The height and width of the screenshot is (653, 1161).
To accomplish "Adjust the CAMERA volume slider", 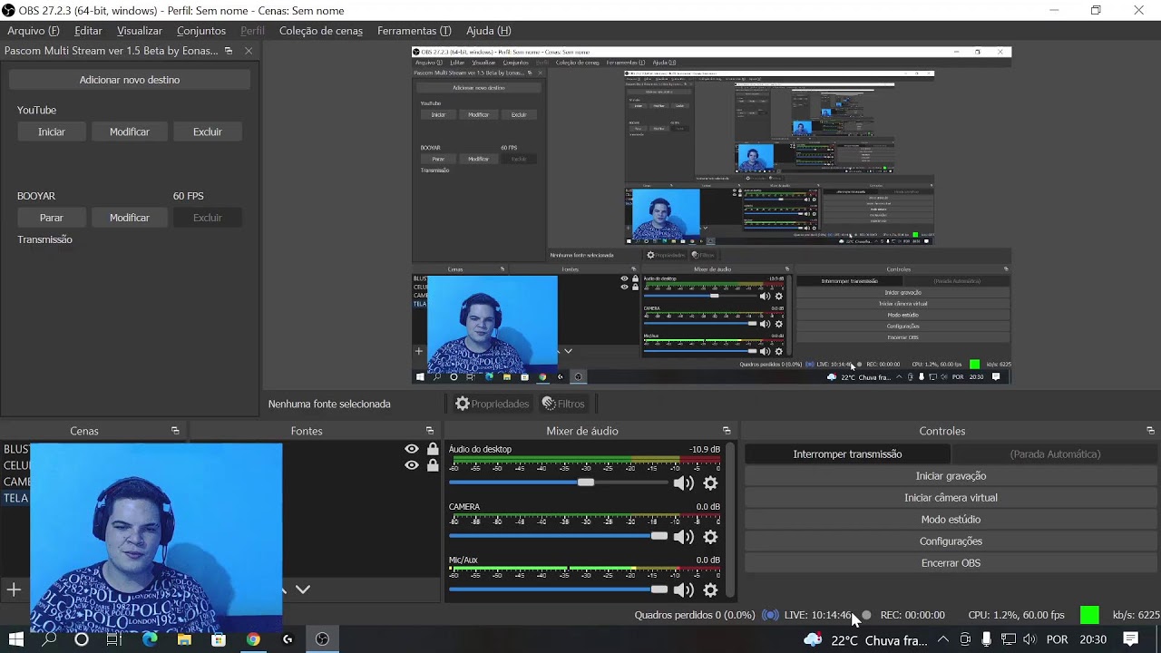I will coord(659,536).
